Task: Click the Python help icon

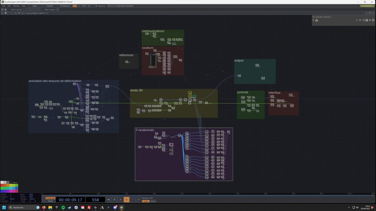Action: (317, 20)
